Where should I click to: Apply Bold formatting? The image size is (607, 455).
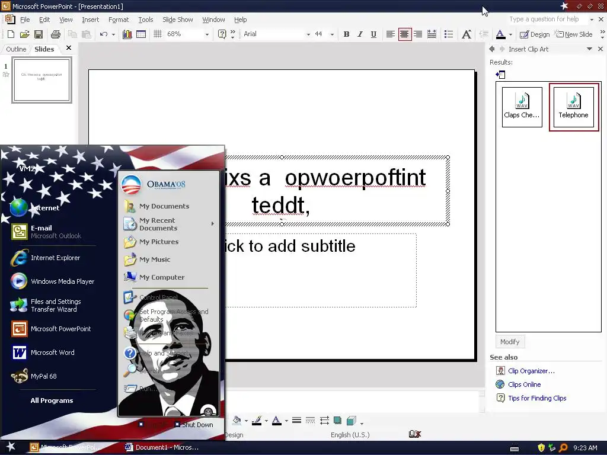346,34
